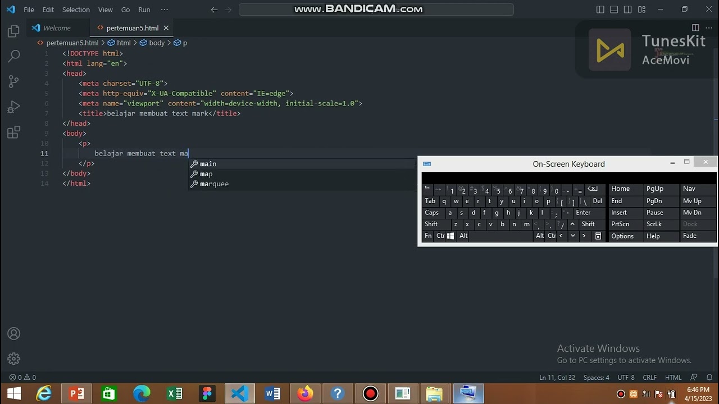The image size is (719, 404).
Task: Click the go back arrow in title bar
Action: 214,10
